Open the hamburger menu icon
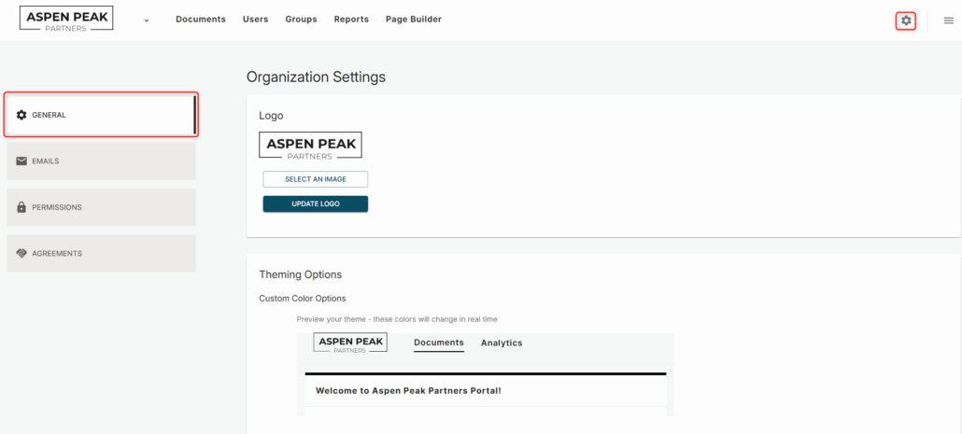 pyautogui.click(x=949, y=21)
